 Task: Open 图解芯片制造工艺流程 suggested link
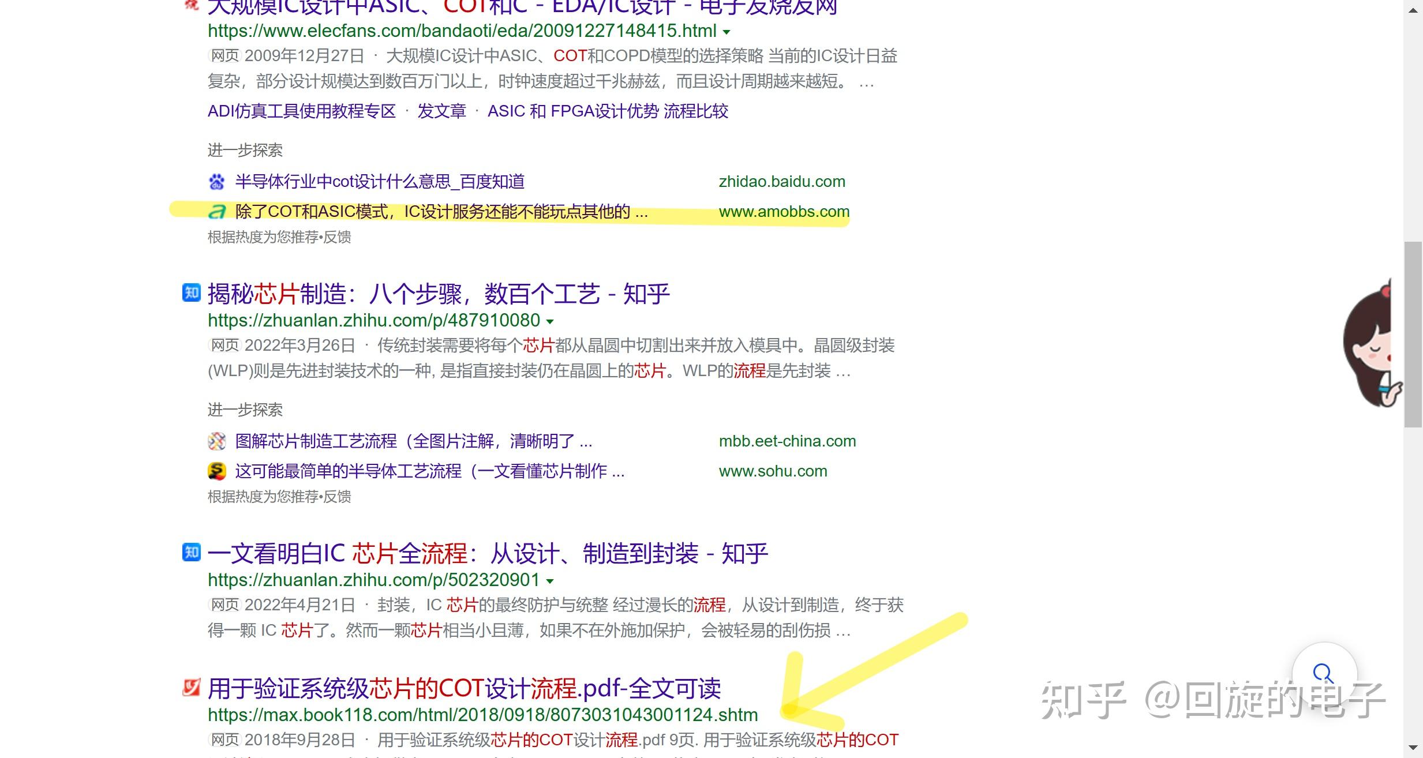(x=413, y=441)
